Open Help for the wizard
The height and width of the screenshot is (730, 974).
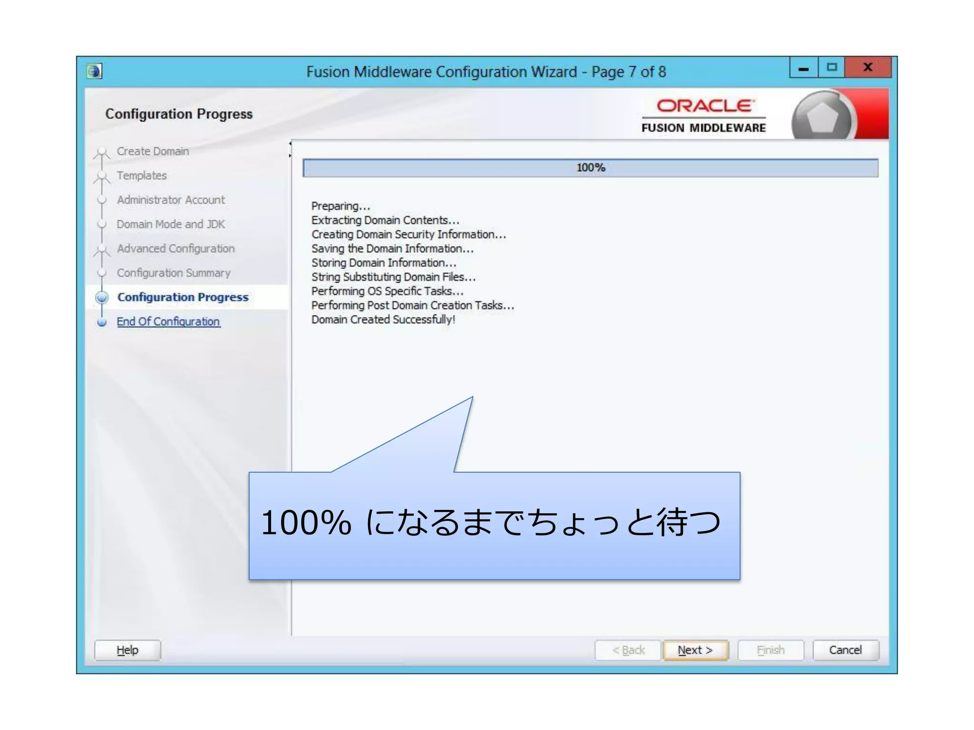(x=127, y=650)
